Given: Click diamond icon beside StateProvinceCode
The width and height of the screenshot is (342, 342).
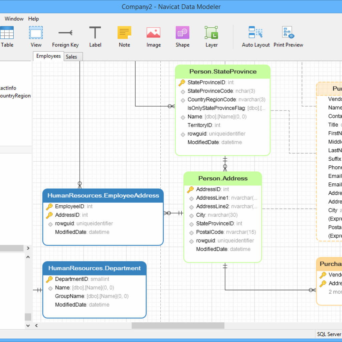Looking at the screenshot, I should pyautogui.click(x=183, y=92).
